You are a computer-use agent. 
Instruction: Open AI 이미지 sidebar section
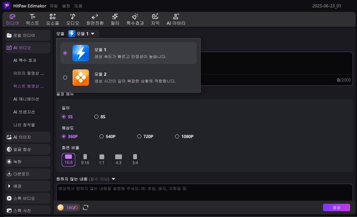tap(28, 137)
